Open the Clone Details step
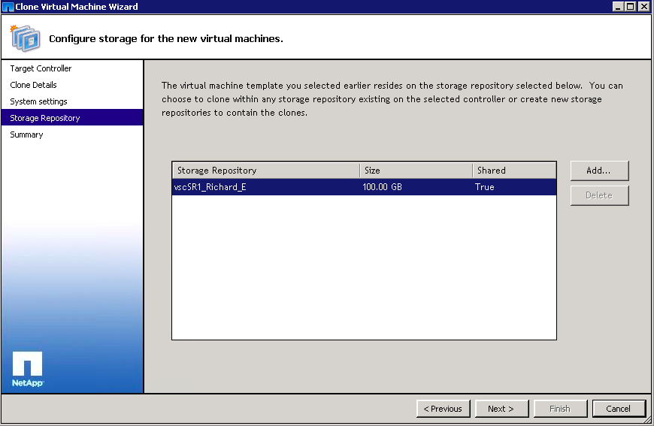Viewport: 654px width, 426px height. click(x=33, y=85)
